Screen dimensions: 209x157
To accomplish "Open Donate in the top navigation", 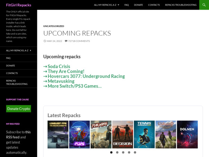I will pyautogui.click(x=138, y=5).
